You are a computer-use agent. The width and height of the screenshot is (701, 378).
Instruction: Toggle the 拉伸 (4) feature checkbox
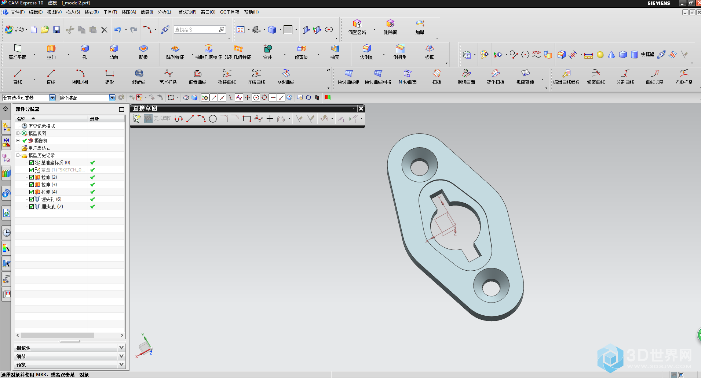tap(32, 192)
